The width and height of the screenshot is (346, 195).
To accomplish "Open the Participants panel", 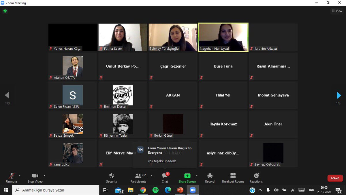I will pyautogui.click(x=138, y=178).
